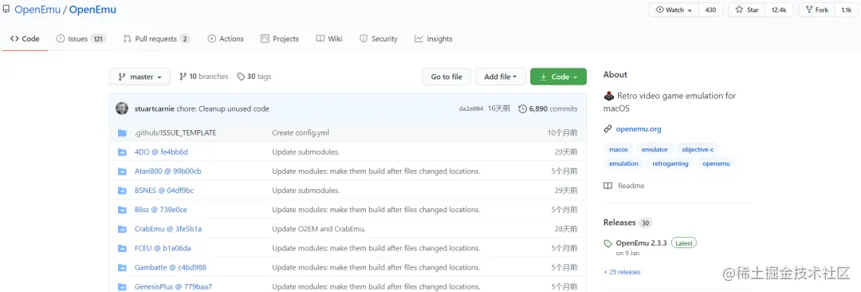Select the openemu topic tag
861x292 pixels.
717,164
